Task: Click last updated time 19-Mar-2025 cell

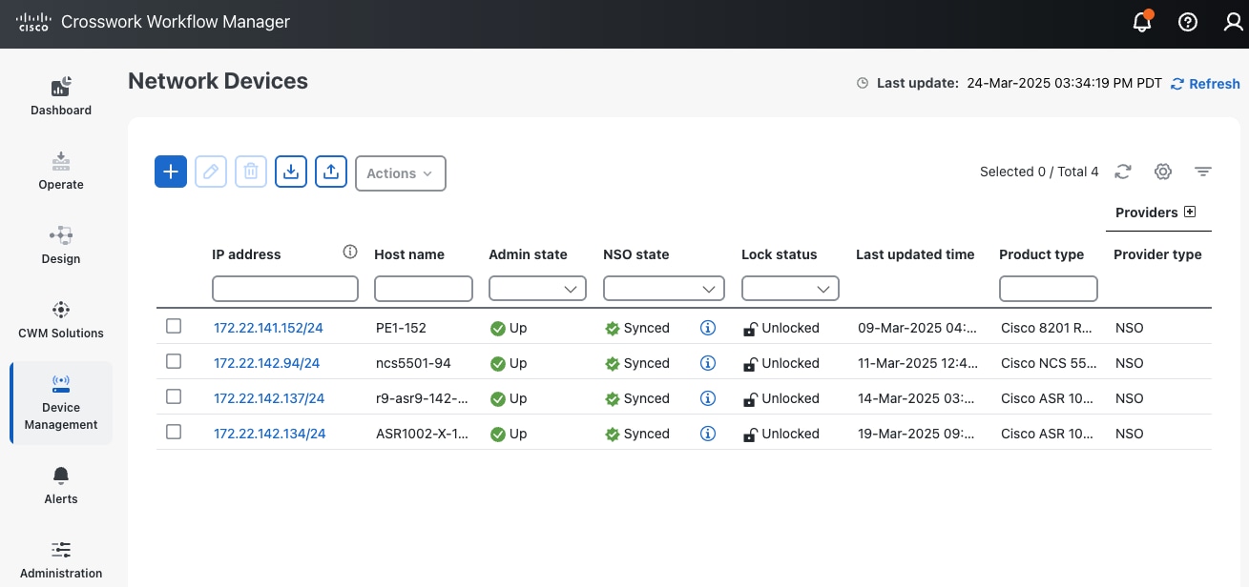Action: click(x=918, y=434)
